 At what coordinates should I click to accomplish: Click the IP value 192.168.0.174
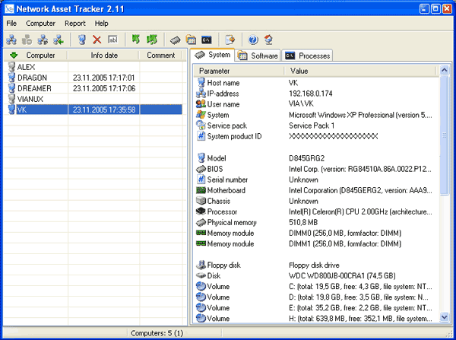(311, 94)
